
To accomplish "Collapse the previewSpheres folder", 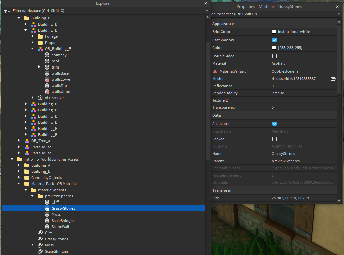I will point(32,196).
